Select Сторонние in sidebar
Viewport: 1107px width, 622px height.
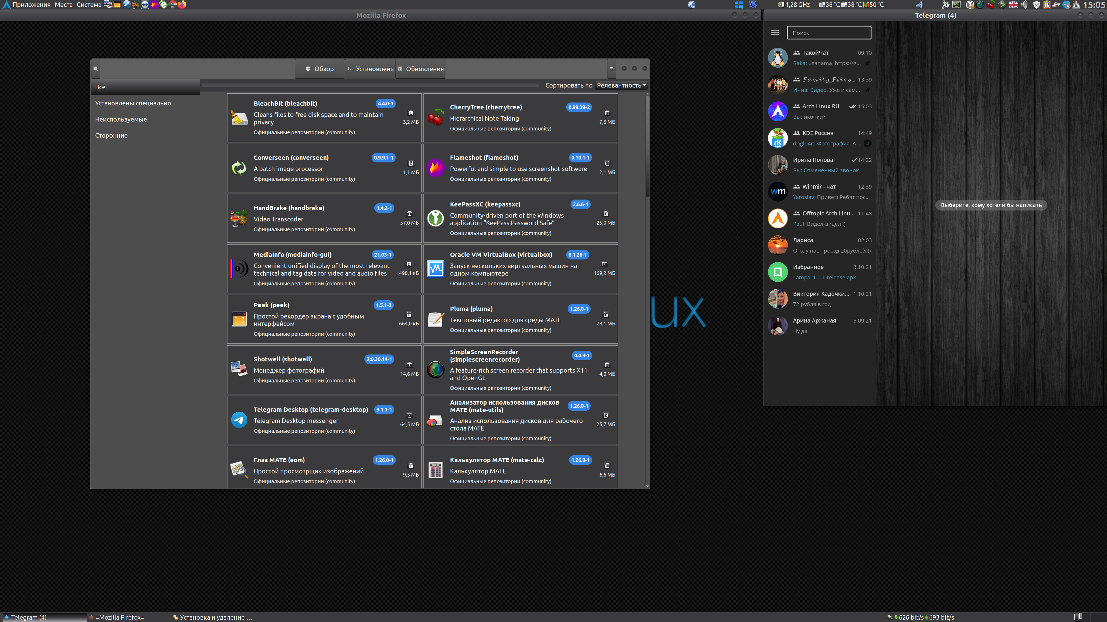[x=145, y=135]
